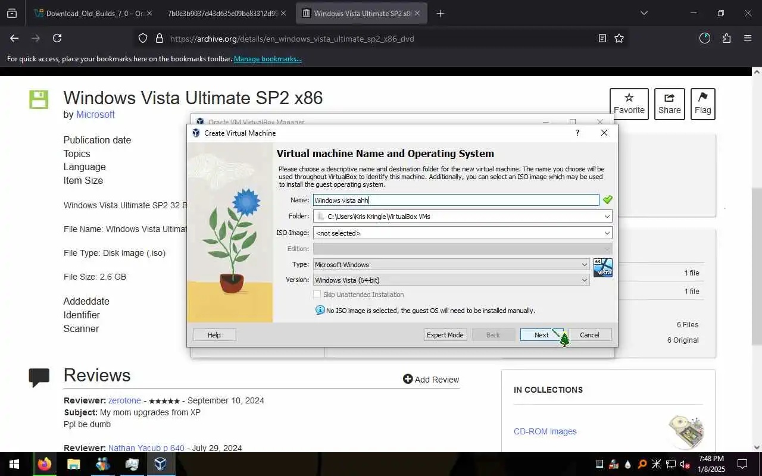Screen dimensions: 762x476
Task: Select the Windows Vista Ultimate SP2 tab
Action: click(x=362, y=13)
